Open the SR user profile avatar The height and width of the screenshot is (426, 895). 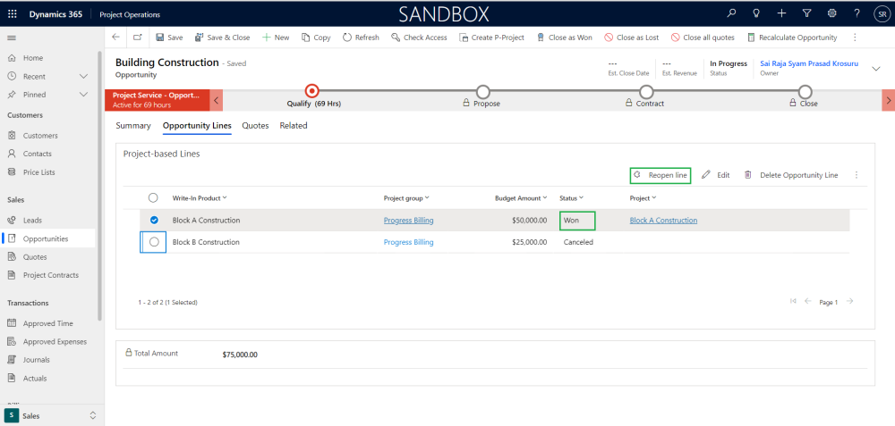pos(881,14)
